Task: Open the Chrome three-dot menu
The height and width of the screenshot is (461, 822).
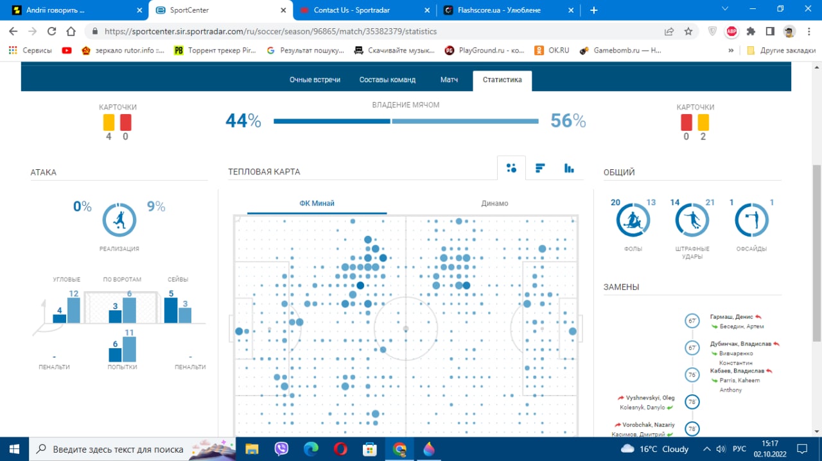Action: [808, 31]
